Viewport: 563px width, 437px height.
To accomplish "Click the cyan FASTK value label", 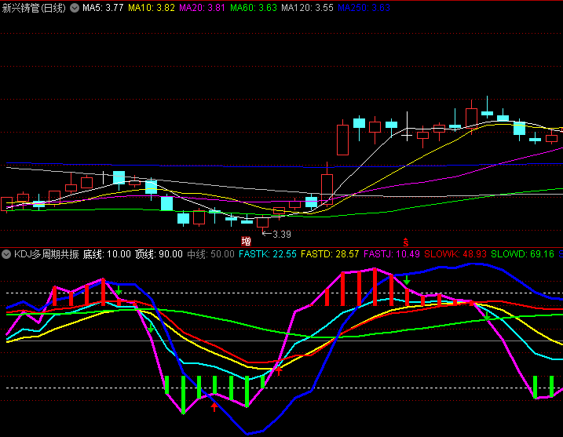I will pos(268,254).
